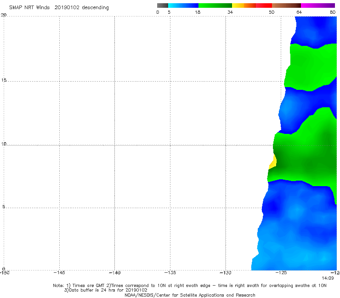Click the color scale label '18'
Viewport: 340px width, 298px height.
pyautogui.click(x=198, y=12)
